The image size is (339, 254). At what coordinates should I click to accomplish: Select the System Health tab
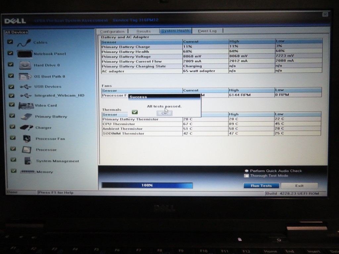click(x=175, y=31)
